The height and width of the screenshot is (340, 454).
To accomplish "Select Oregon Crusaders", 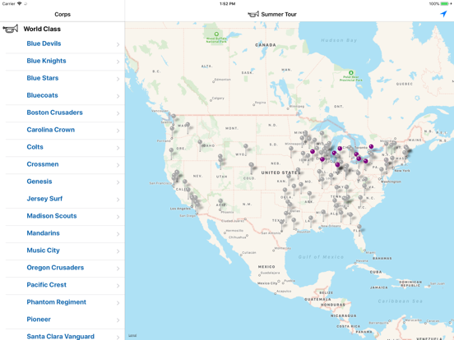I will tap(63, 268).
